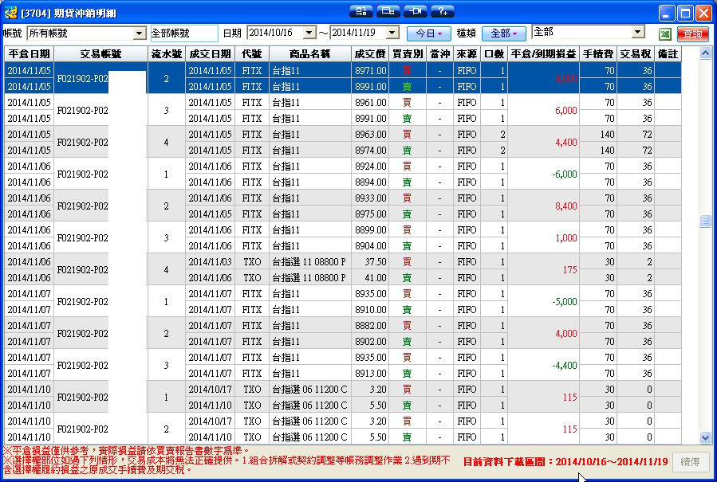Click the price cell 8894.00

pos(370,182)
